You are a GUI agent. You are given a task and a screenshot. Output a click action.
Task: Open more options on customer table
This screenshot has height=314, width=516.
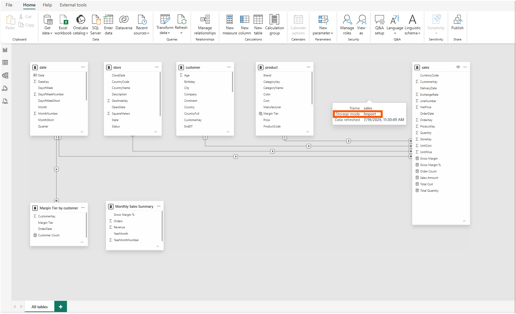tap(229, 67)
